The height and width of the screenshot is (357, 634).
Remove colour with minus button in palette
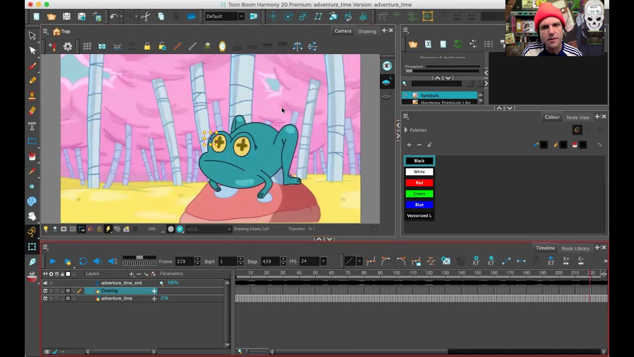click(x=419, y=145)
